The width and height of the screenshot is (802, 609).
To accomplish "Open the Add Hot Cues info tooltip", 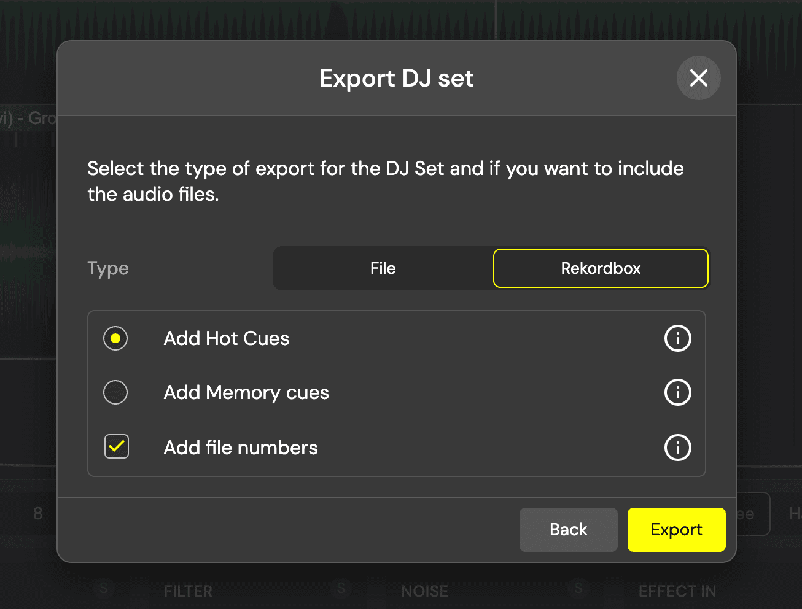I will coord(677,338).
